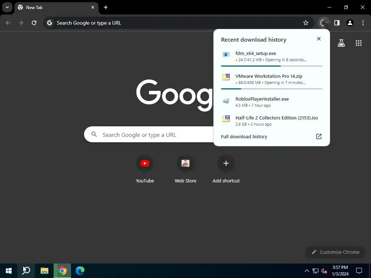Open the Windows Start menu
The width and height of the screenshot is (371, 278).
pyautogui.click(x=9, y=271)
